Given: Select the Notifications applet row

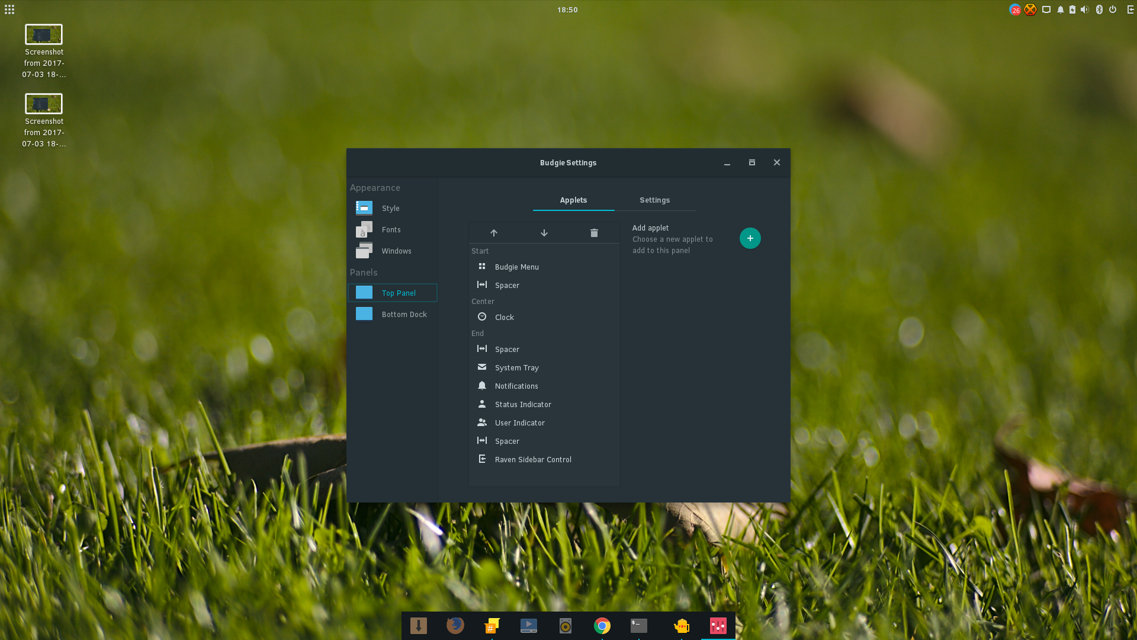Looking at the screenshot, I should click(x=544, y=386).
